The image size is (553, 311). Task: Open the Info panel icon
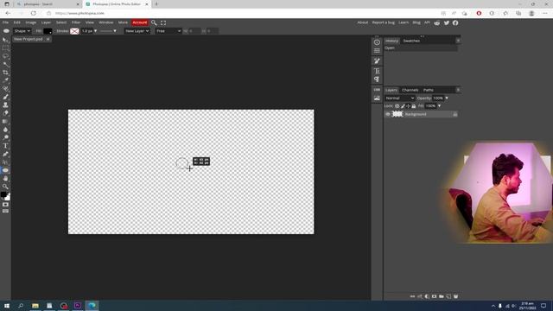[x=377, y=42]
